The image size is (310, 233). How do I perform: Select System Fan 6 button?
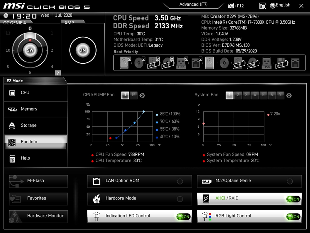coord(272,95)
